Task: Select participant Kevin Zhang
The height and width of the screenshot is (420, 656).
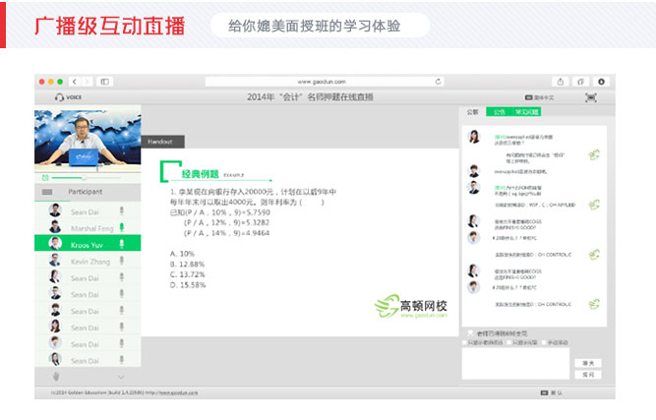Action: pos(88,261)
